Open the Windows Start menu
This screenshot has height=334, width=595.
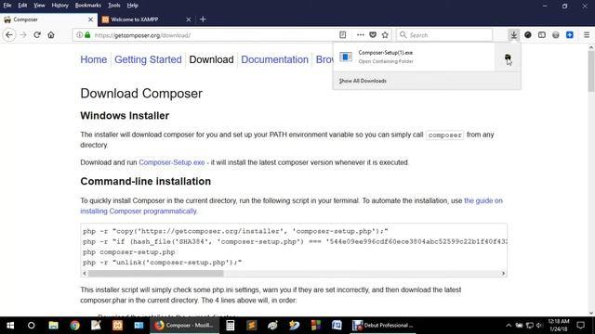click(x=10, y=326)
